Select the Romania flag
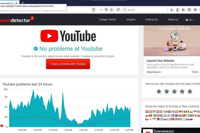The image size is (200, 133). [180, 119]
